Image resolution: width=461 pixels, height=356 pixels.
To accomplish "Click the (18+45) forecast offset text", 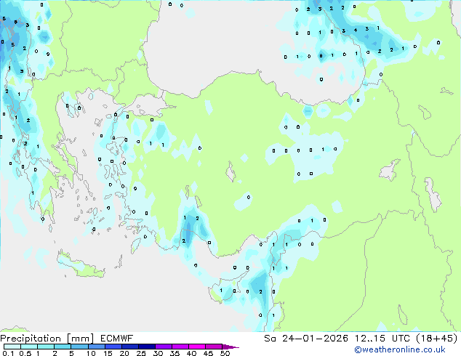I will point(437,339).
